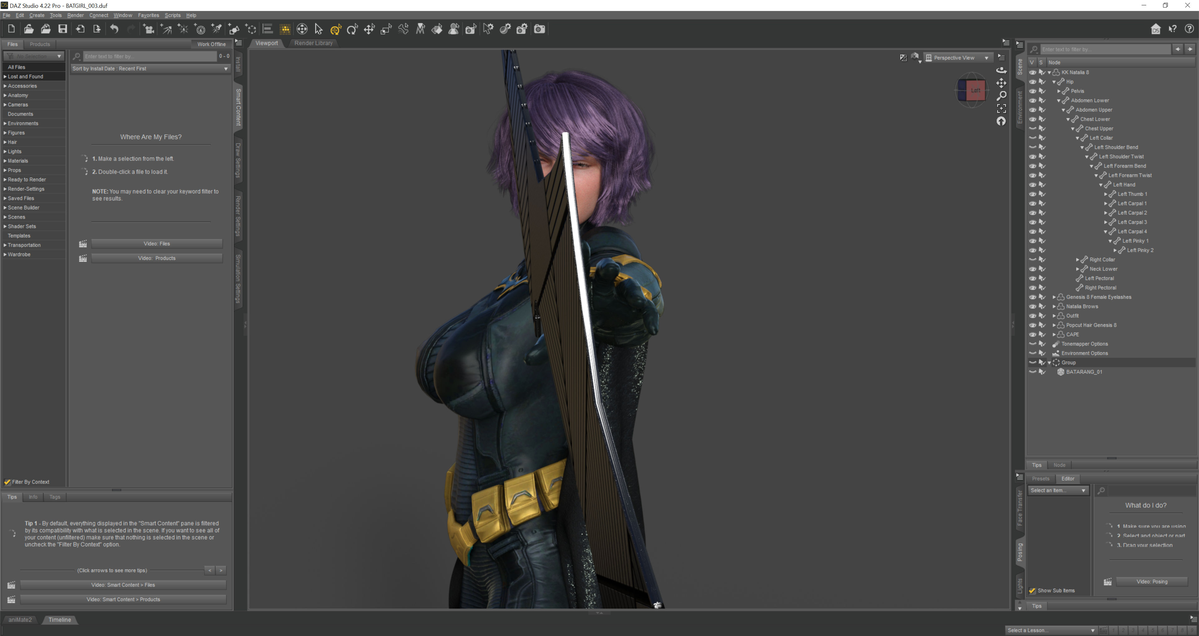Open the Sort by Install Date dropdown
Image resolution: width=1199 pixels, height=636 pixels.
click(x=150, y=68)
